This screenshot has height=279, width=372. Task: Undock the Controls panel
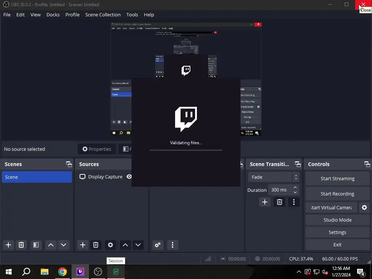pyautogui.click(x=367, y=164)
